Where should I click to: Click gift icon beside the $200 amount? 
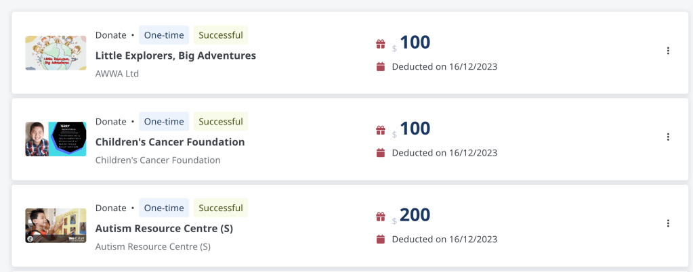click(381, 217)
